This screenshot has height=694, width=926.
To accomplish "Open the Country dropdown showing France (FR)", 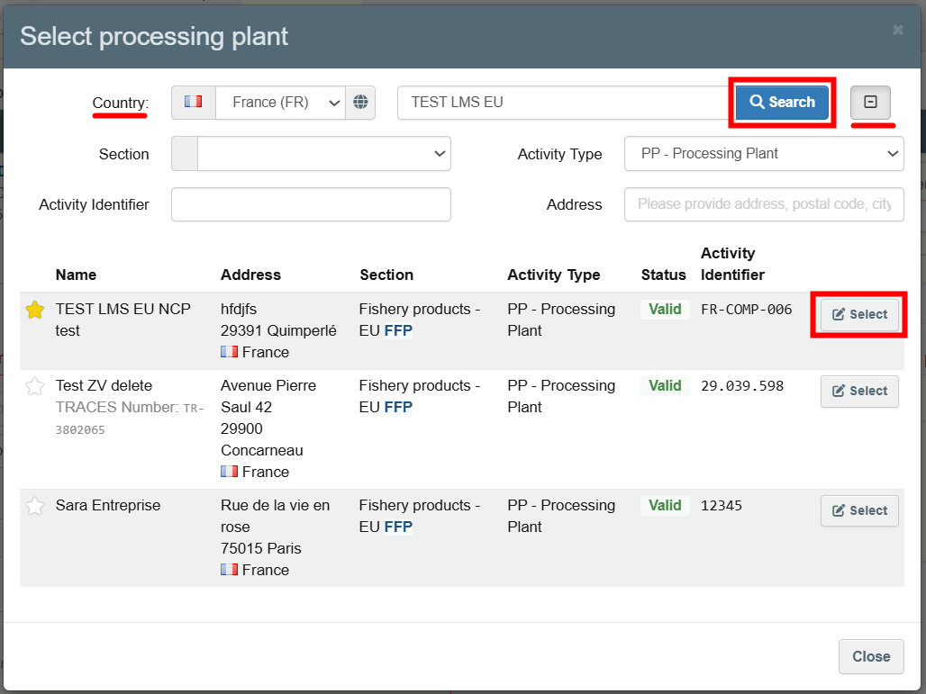I will coord(280,103).
